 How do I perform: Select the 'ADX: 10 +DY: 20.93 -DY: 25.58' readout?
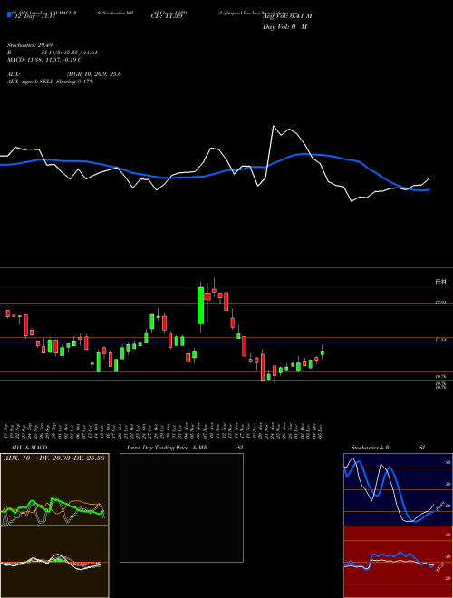[x=53, y=458]
